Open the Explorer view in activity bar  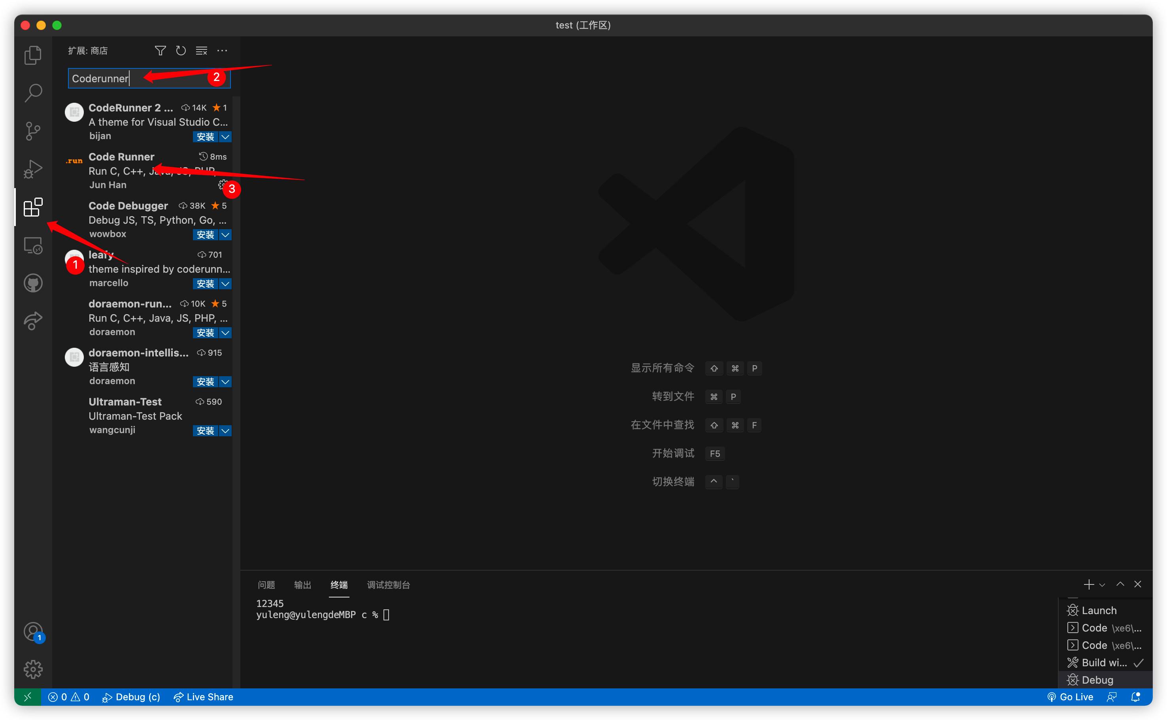(x=33, y=55)
